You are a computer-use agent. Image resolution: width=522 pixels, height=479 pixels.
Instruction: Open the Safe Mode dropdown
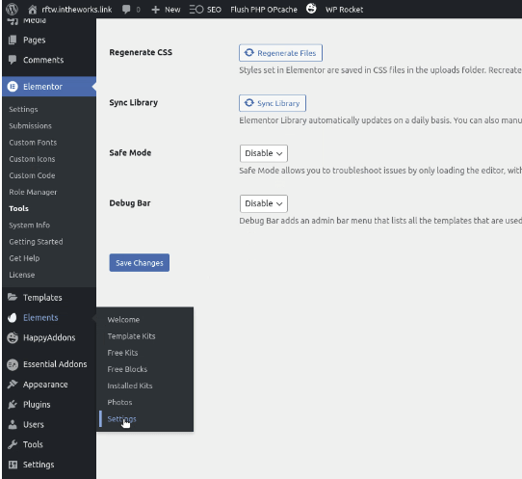(x=264, y=153)
